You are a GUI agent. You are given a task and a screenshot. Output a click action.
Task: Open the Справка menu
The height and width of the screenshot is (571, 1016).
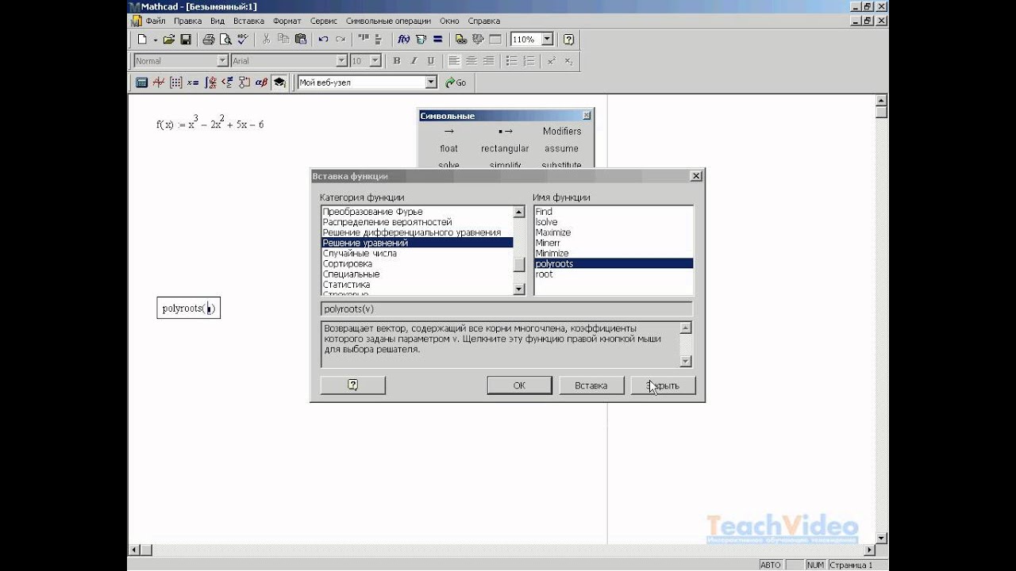[484, 21]
